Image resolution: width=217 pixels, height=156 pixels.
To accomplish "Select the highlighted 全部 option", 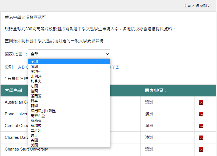I will click(69, 61).
